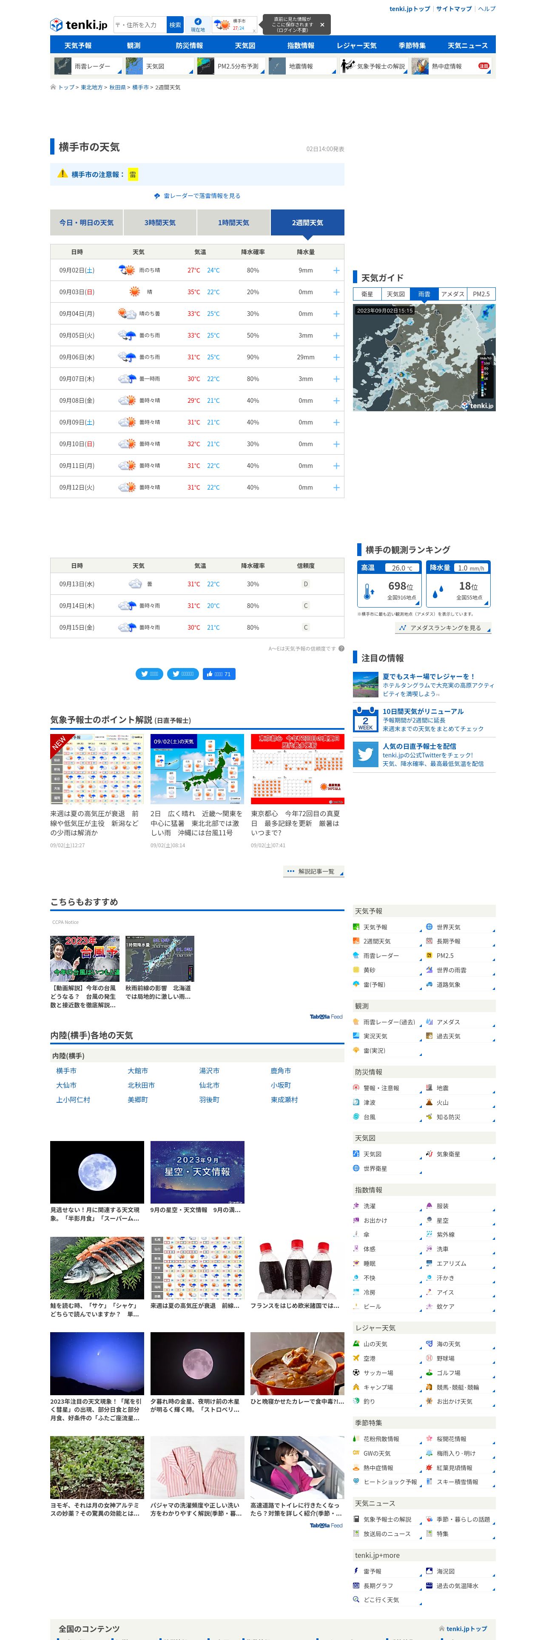This screenshot has width=546, height=1640.
Task: Click the 高温 ranking thermometer card
Action: pyautogui.click(x=389, y=584)
